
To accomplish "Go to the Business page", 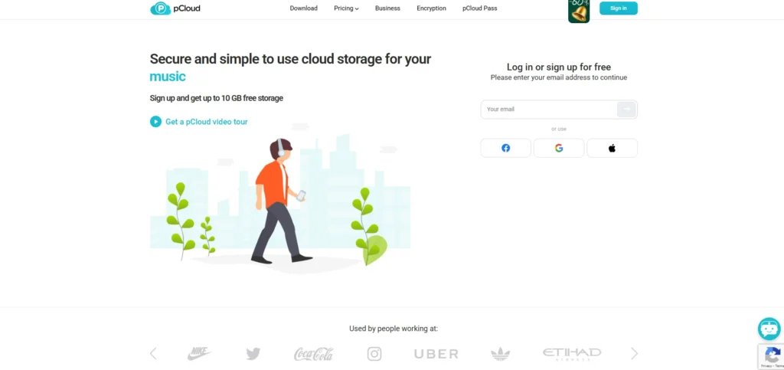I will [x=387, y=8].
